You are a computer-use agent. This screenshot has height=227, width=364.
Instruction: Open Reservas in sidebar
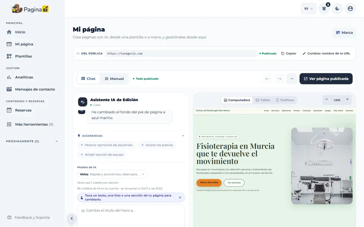(23, 110)
